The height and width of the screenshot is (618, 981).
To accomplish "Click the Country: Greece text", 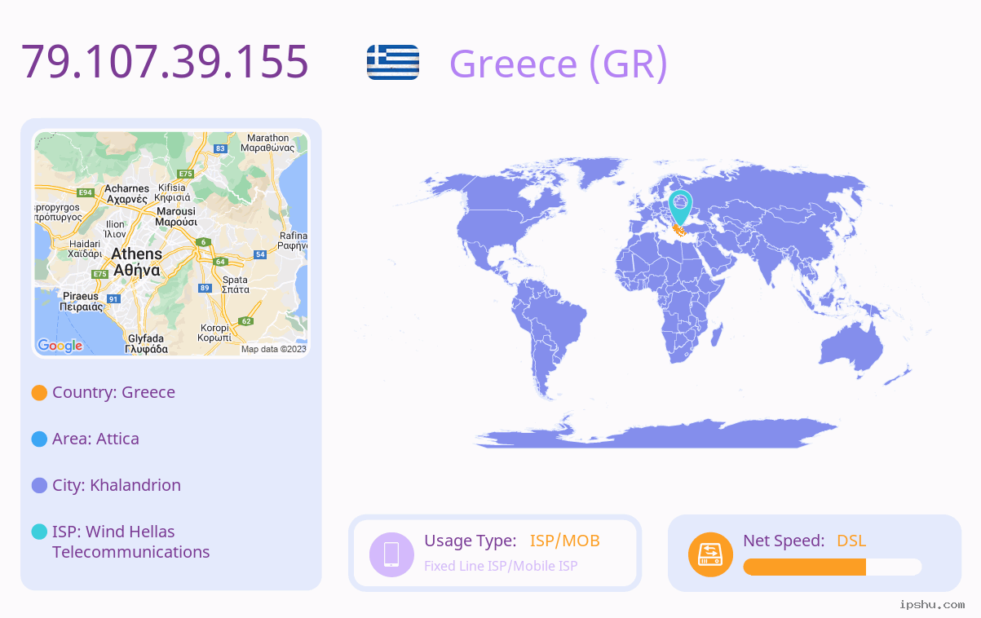I will 113,392.
